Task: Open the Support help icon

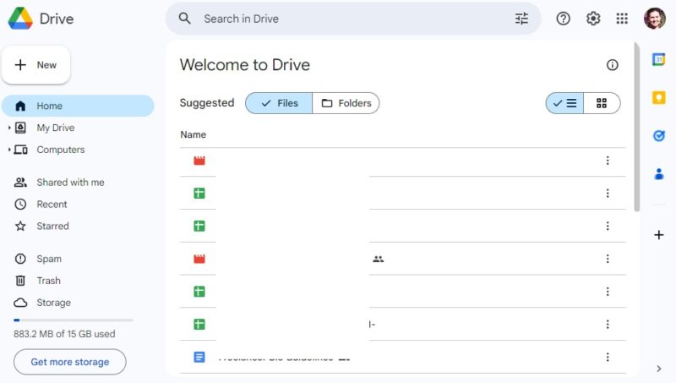Action: [563, 19]
